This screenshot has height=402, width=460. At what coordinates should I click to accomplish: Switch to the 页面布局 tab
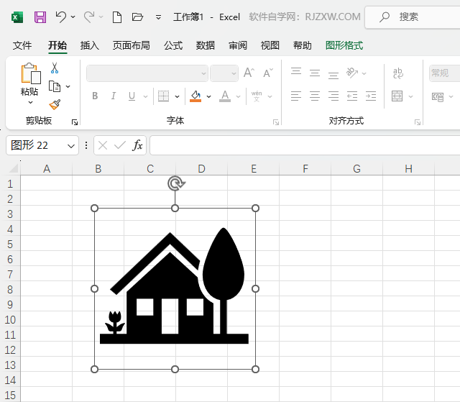pyautogui.click(x=132, y=45)
